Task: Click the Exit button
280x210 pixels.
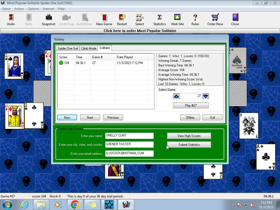Action: coord(212,118)
